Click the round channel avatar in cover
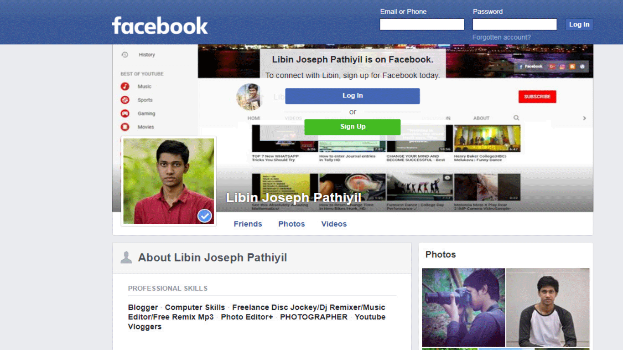The image size is (623, 350). click(x=249, y=97)
